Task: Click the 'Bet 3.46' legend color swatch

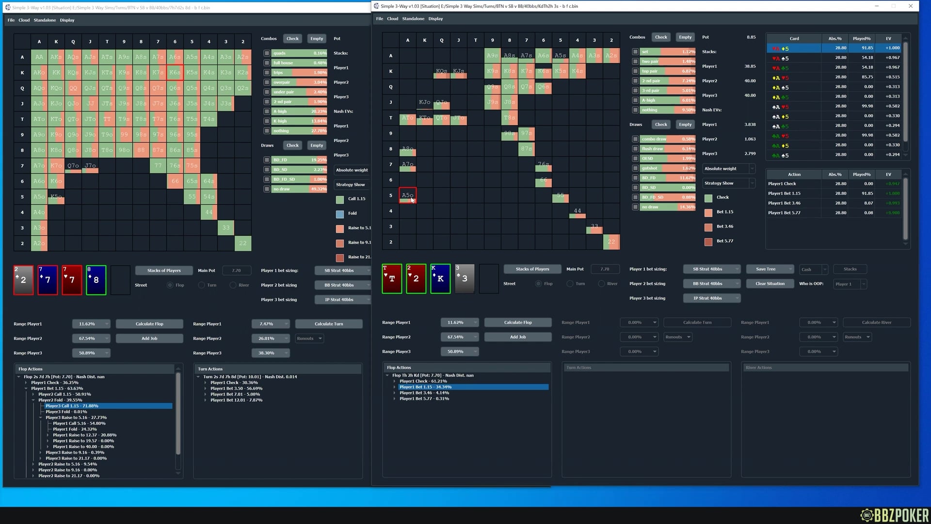Action: [x=708, y=227]
